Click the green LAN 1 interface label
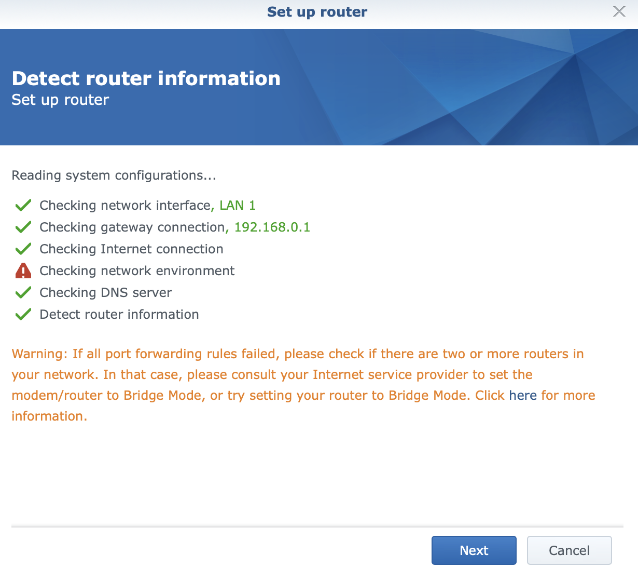638x568 pixels. point(238,206)
